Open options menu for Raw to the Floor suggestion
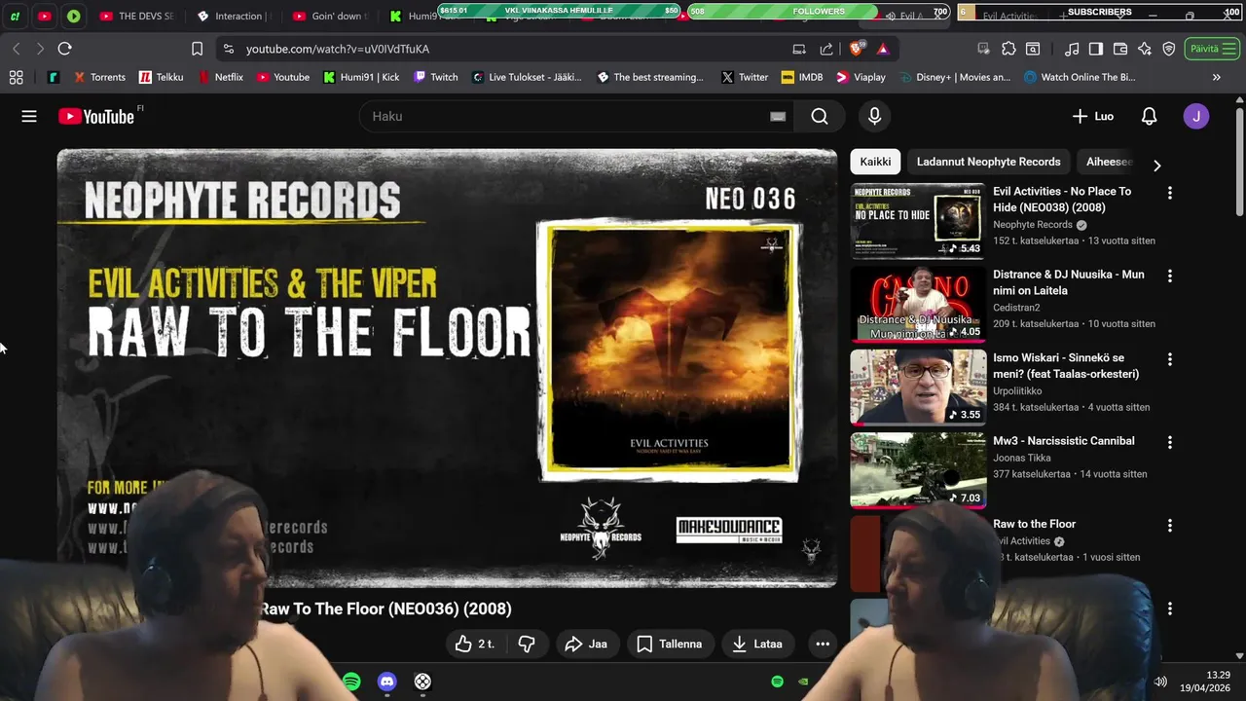Image resolution: width=1246 pixels, height=701 pixels. coord(1169,525)
